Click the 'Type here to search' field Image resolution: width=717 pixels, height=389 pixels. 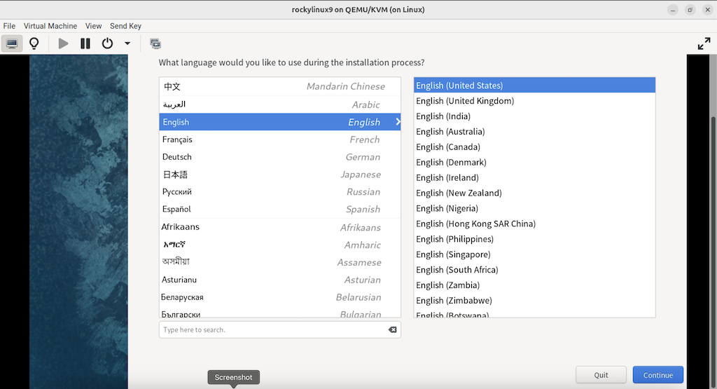coord(280,329)
